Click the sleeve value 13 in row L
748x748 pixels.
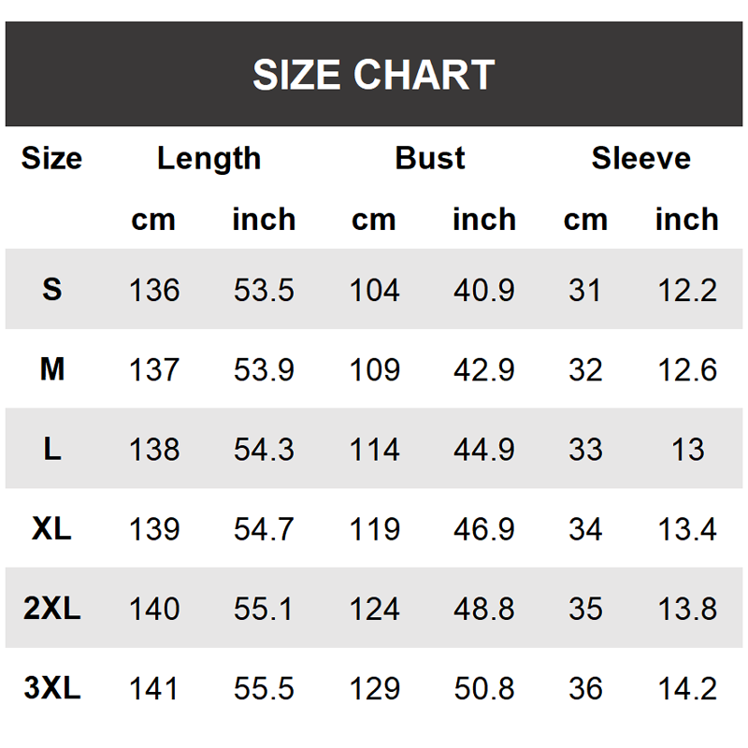[687, 450]
